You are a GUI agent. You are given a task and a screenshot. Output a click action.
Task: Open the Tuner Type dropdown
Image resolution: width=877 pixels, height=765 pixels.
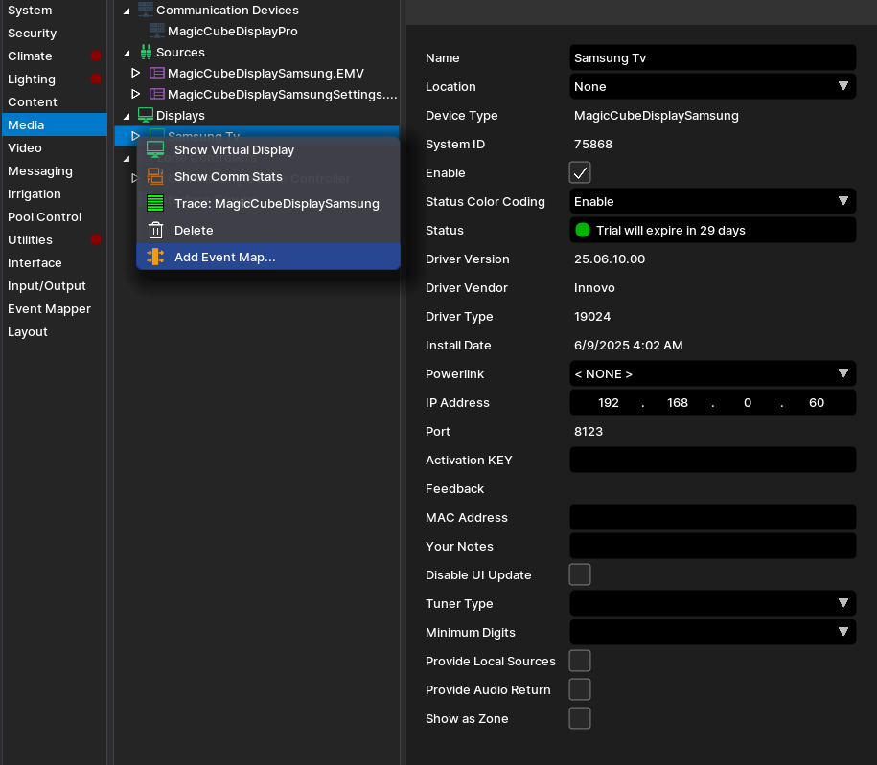pos(712,603)
